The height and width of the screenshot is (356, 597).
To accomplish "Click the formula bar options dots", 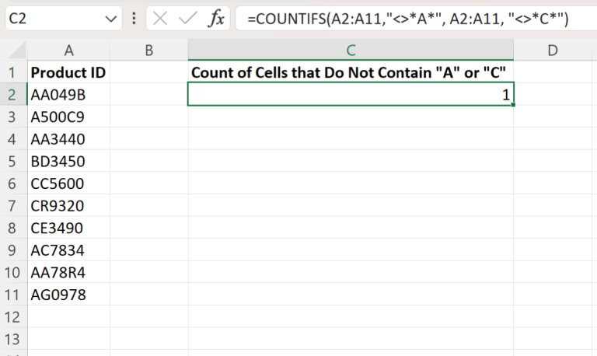I will coord(135,19).
